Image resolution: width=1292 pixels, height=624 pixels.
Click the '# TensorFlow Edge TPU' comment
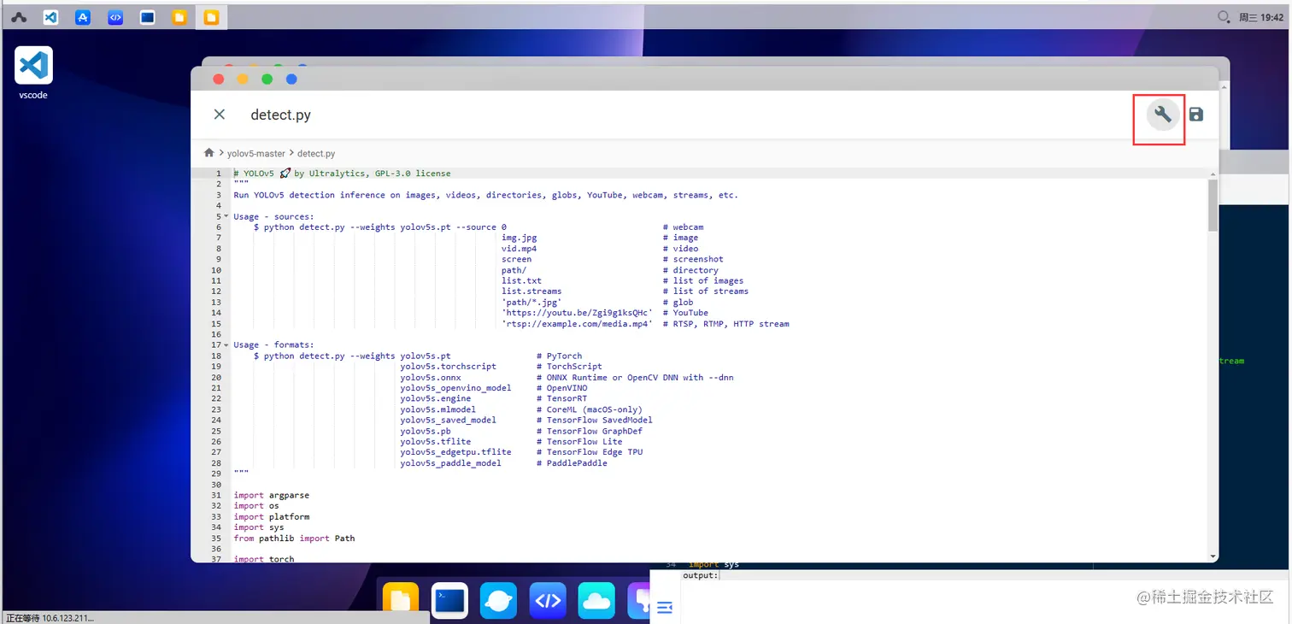pos(590,452)
